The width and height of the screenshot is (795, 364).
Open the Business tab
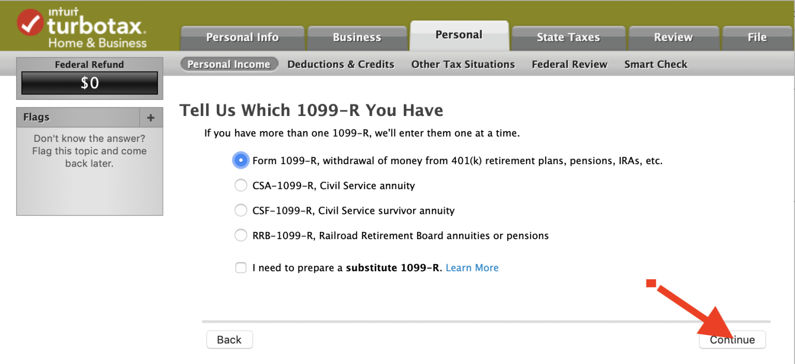(x=357, y=37)
